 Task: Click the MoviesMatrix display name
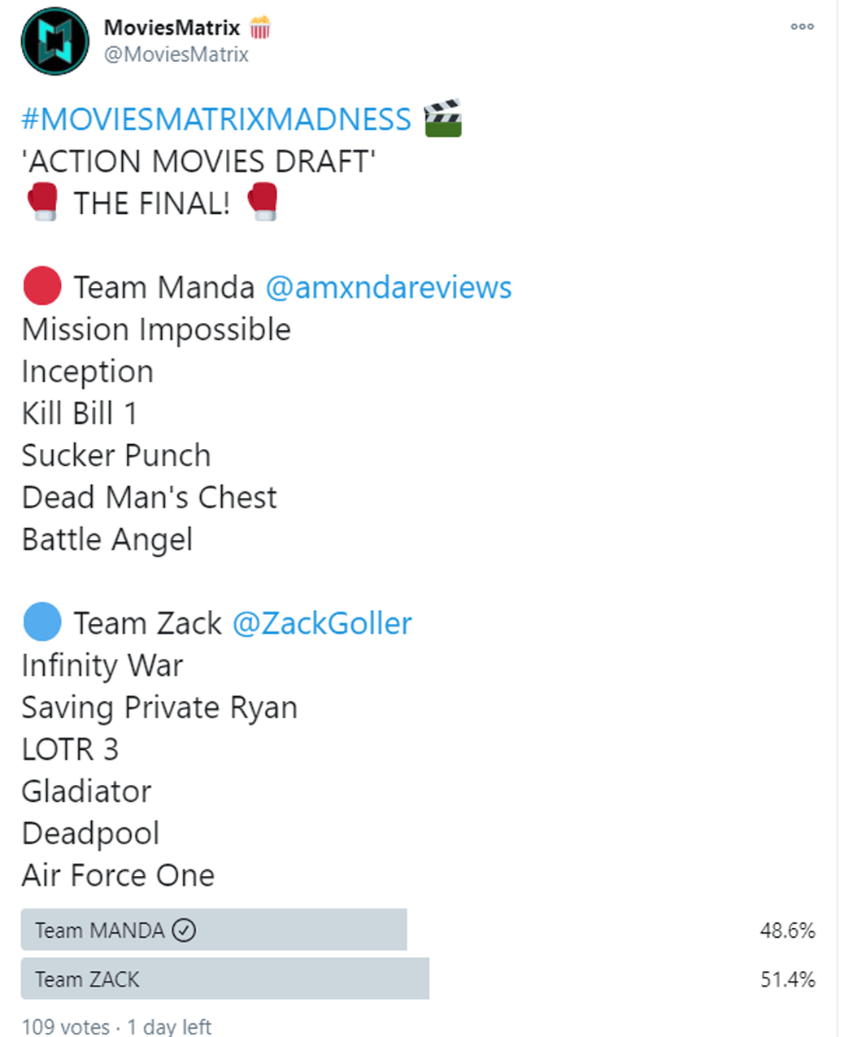point(172,28)
